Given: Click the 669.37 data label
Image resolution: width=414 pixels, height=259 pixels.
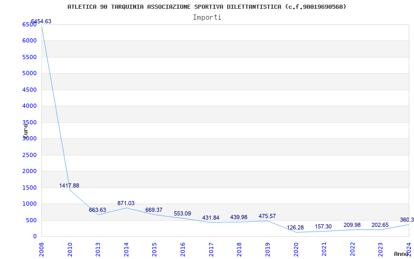Looking at the screenshot, I should (x=154, y=210).
